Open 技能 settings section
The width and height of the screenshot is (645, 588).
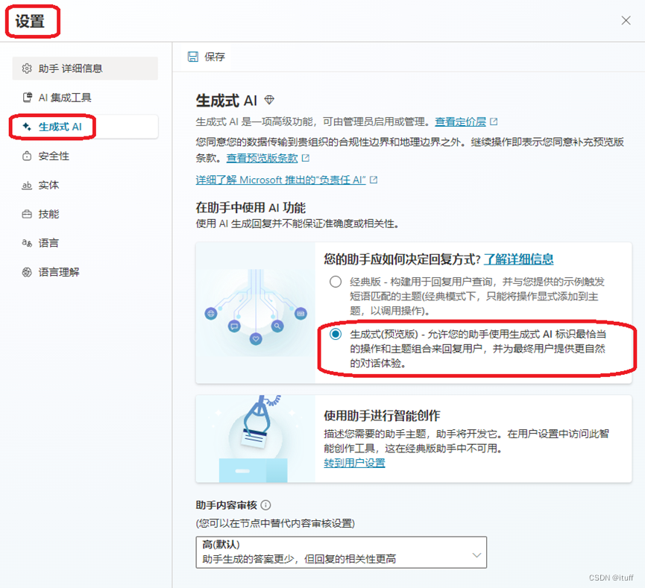(85, 214)
